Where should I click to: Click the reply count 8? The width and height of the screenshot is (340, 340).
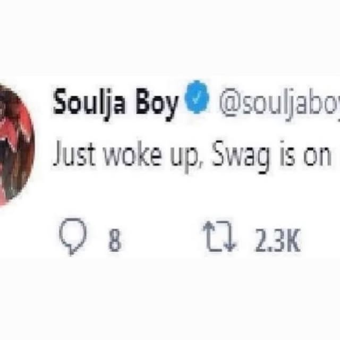(115, 240)
